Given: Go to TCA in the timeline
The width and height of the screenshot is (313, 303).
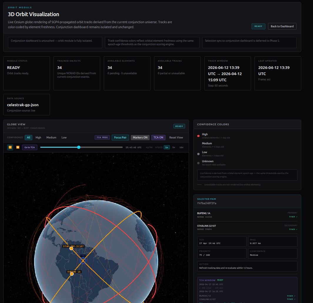Looking at the screenshot, I should click(x=30, y=147).
